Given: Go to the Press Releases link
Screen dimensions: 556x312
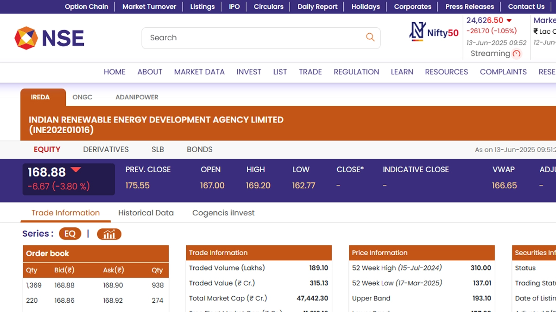Looking at the screenshot, I should pyautogui.click(x=469, y=6).
